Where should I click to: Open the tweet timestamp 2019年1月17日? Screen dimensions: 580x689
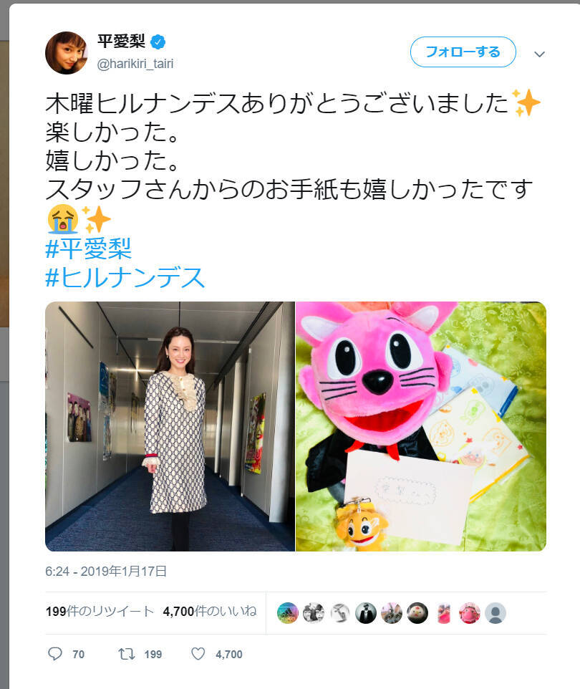pyautogui.click(x=106, y=572)
